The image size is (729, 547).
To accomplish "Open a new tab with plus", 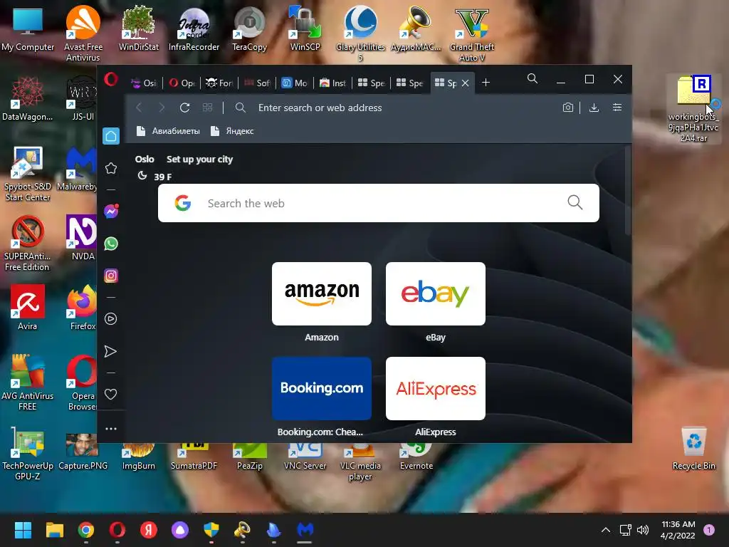I will click(x=486, y=83).
